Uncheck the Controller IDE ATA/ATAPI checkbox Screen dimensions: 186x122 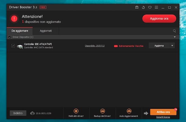pyautogui.click(x=13, y=46)
